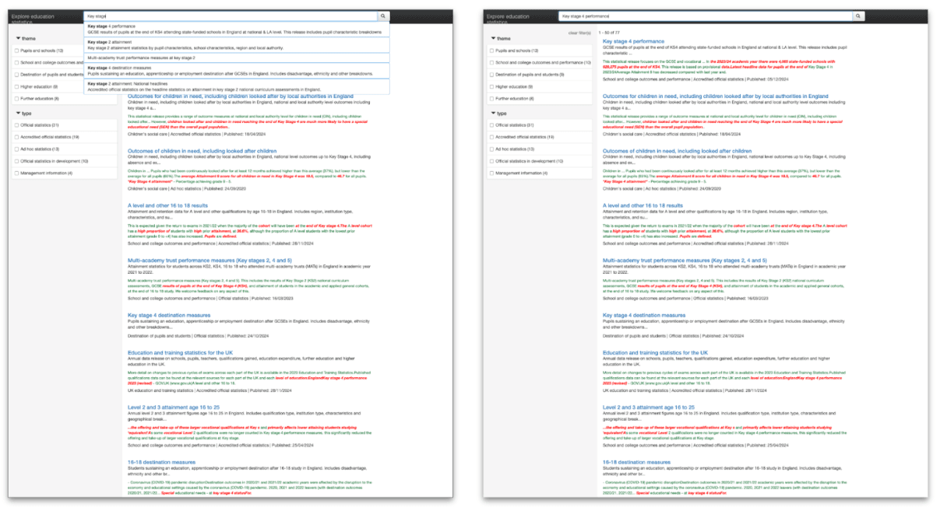This screenshot has width=940, height=507.
Task: Click the search magnifier beside 'Key stage 4 performance' query
Action: (857, 15)
